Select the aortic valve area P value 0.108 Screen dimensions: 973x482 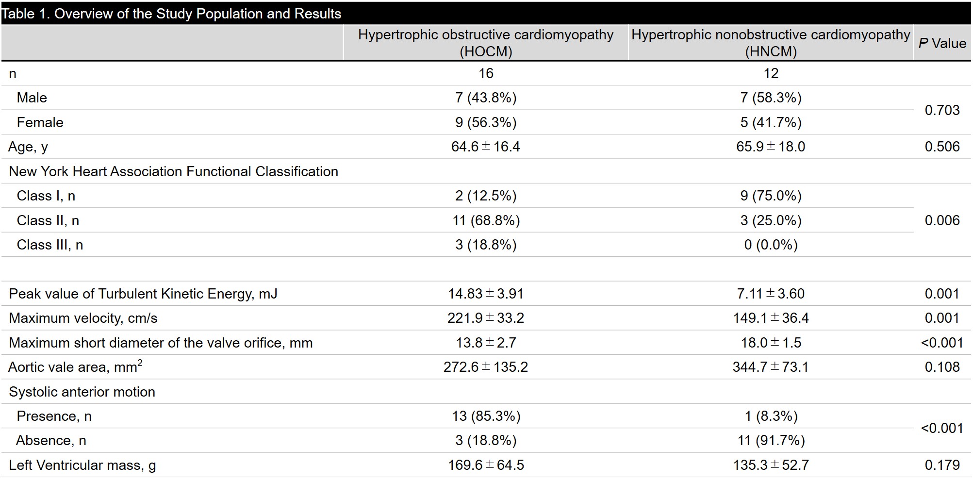click(x=942, y=367)
